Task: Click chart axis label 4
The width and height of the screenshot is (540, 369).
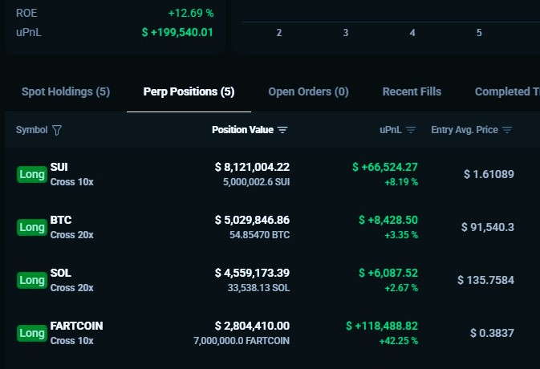Action: pos(412,33)
